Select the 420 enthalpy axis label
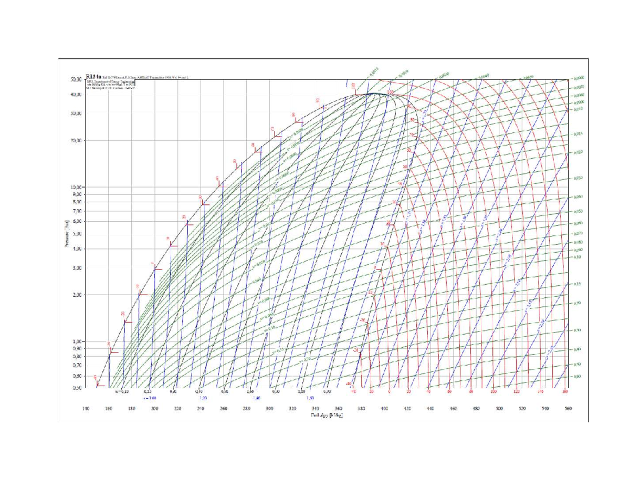Viewport: 630px width, 487px height. (408, 408)
